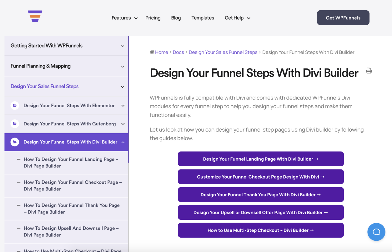Click the print icon beside the page title

pos(369,71)
